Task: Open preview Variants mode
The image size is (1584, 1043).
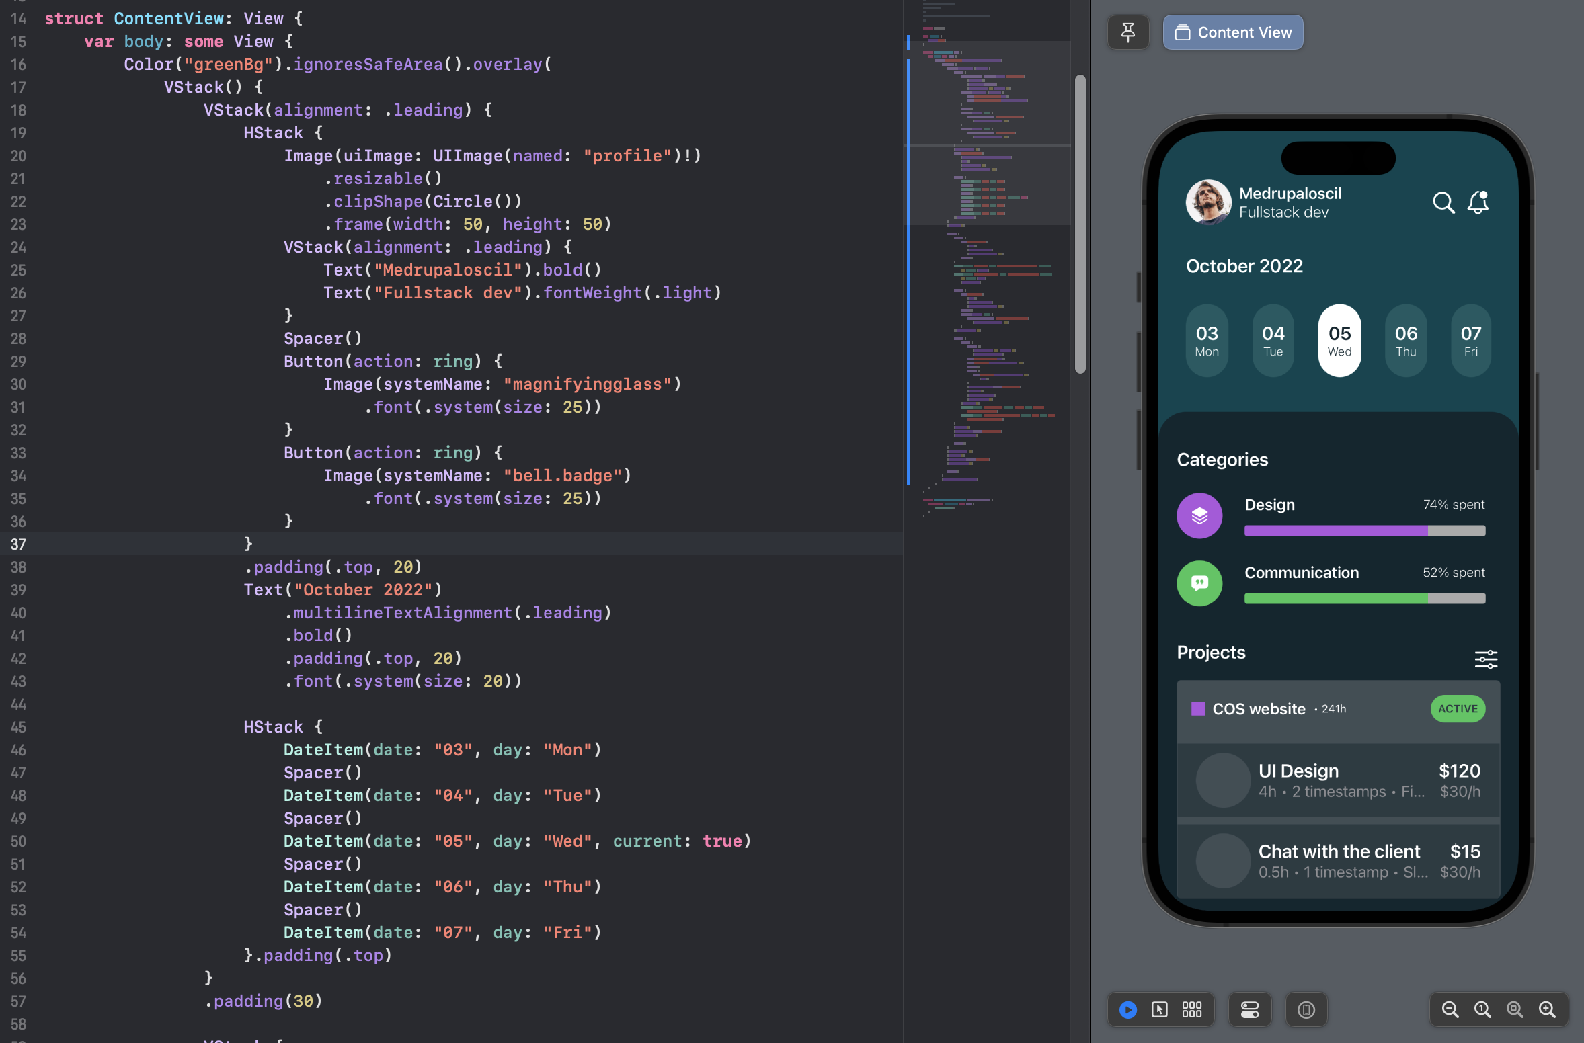Action: (1192, 1009)
